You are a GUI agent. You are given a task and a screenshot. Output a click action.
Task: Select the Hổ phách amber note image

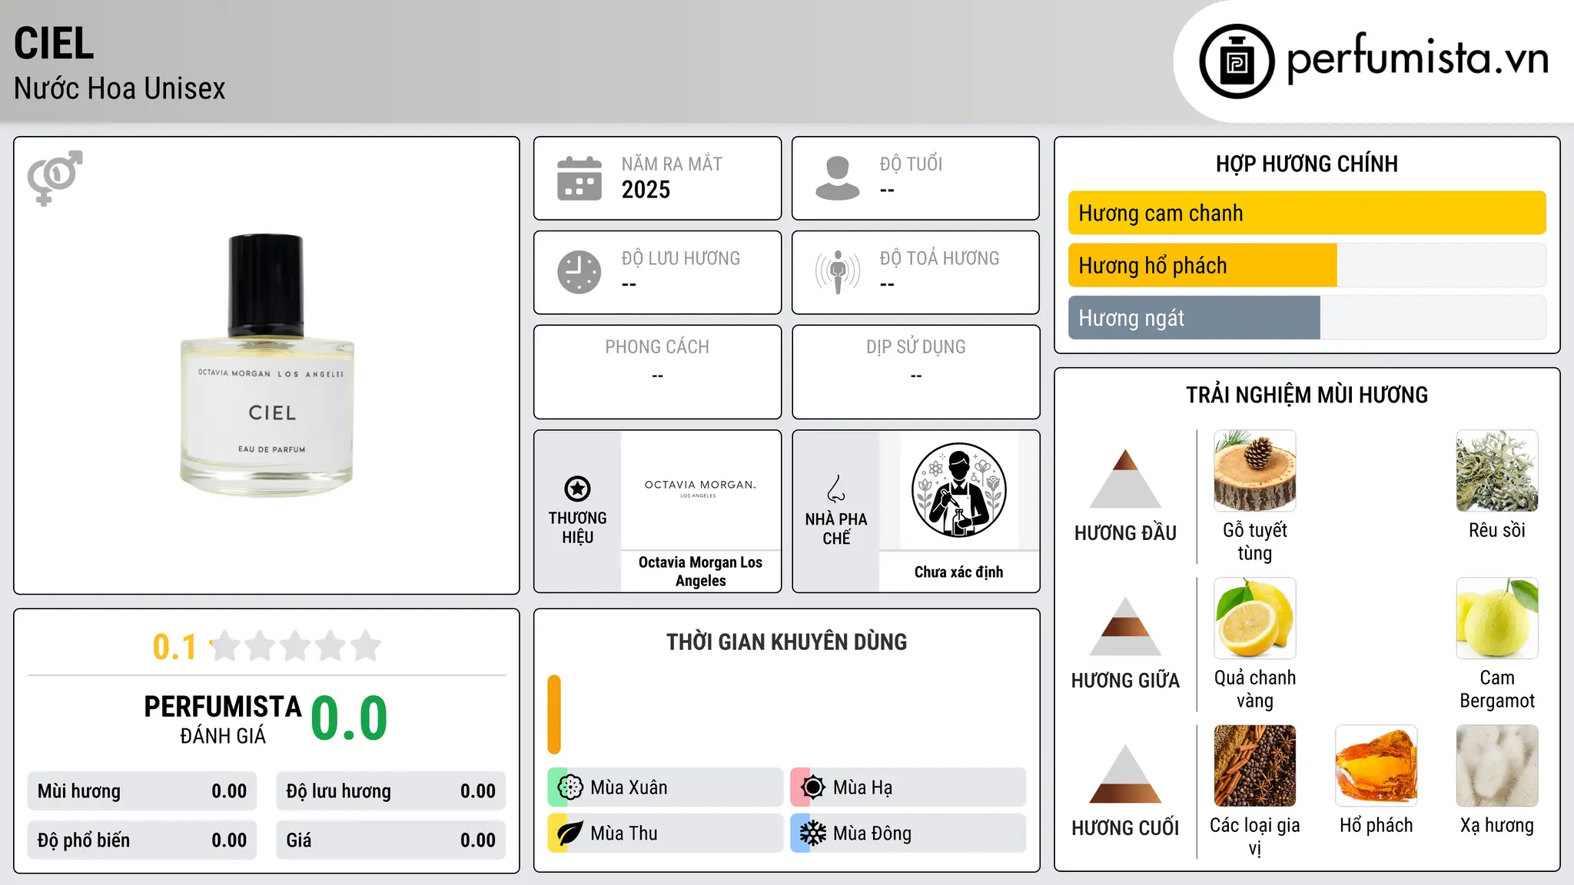click(1376, 766)
